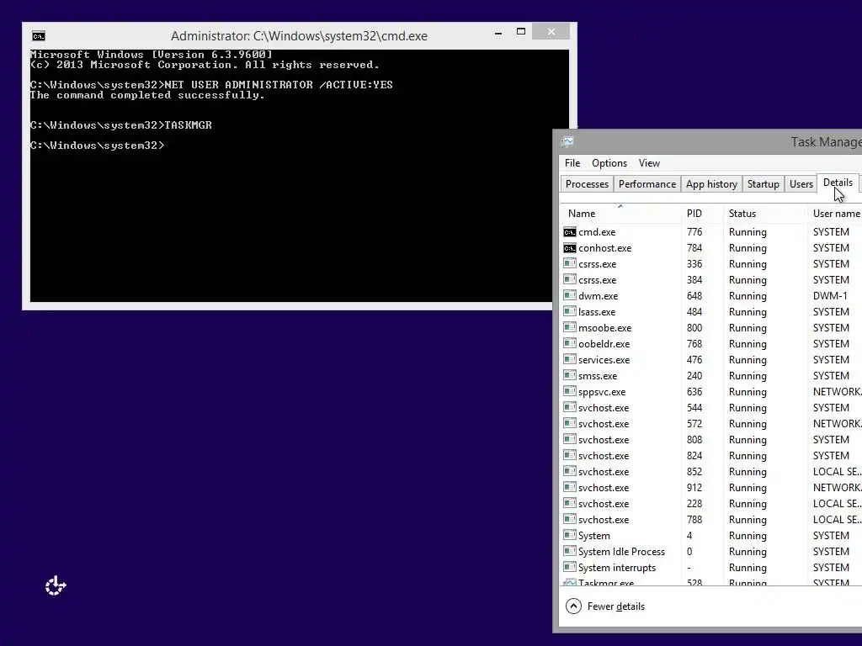Select the conhost.exe process icon
This screenshot has width=862, height=646.
[570, 248]
